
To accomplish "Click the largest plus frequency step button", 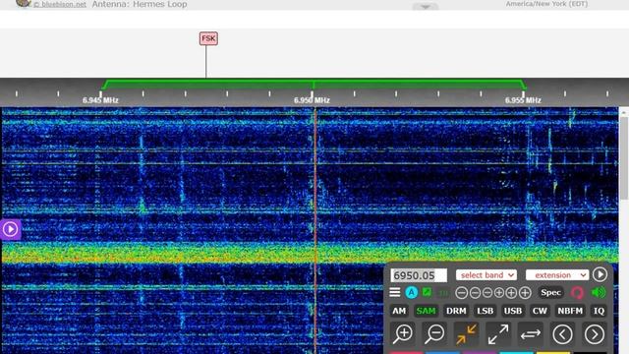I will [525, 293].
